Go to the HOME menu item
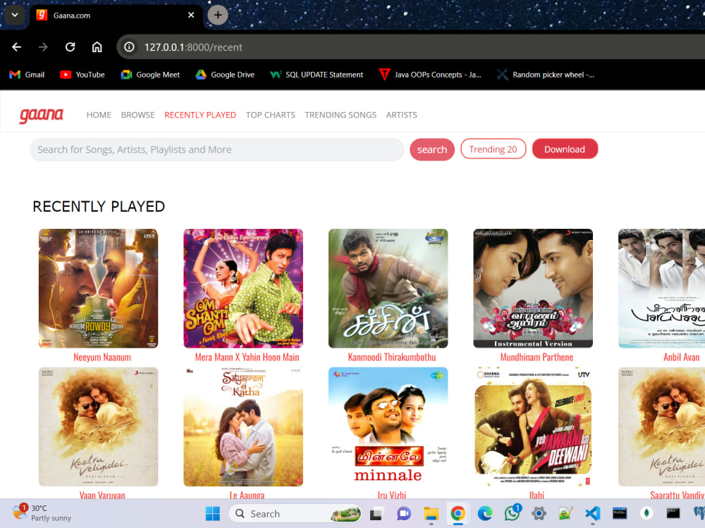 (x=99, y=115)
